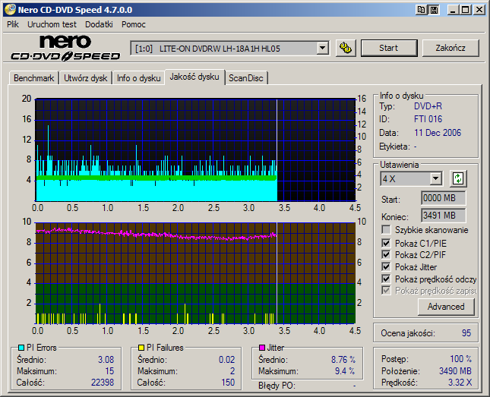The image size is (490, 397).
Task: Toggle the Szybkie skanowanie checkbox
Action: [x=386, y=230]
